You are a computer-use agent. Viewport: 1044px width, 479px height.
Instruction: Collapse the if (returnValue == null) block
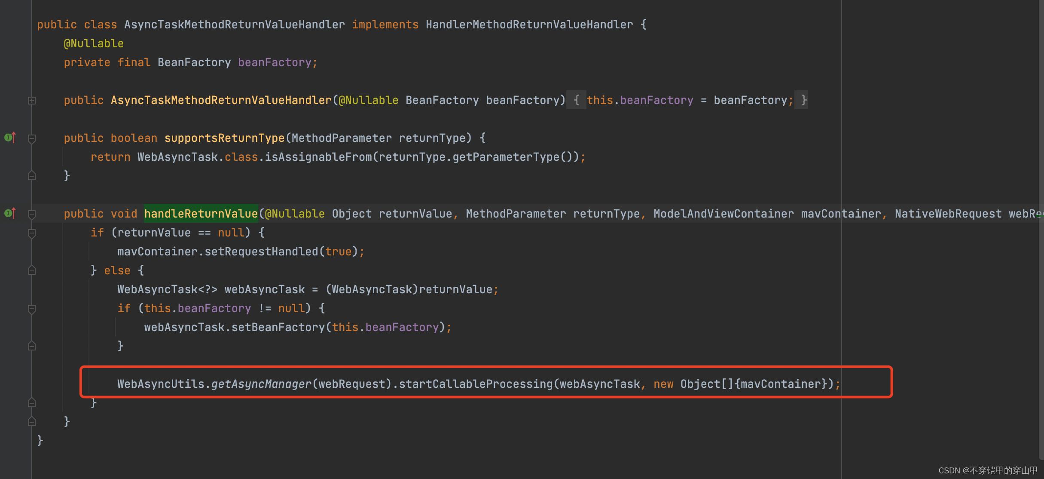pos(32,233)
